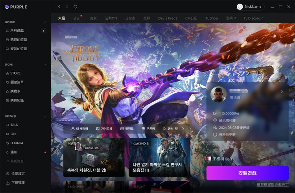Open 最新消息 news item
Viewport: 295px width, 193px height.
[x=15, y=161]
